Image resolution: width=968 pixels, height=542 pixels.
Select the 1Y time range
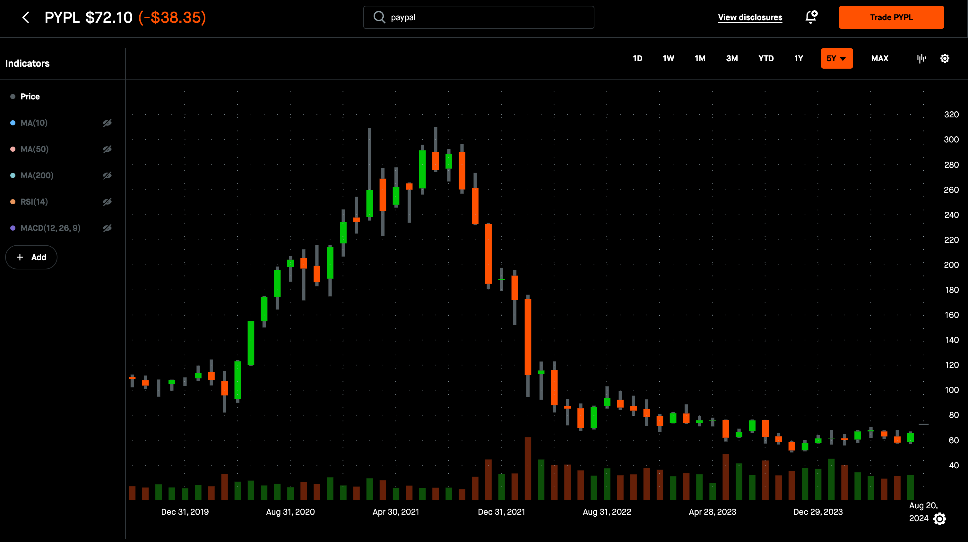coord(799,58)
